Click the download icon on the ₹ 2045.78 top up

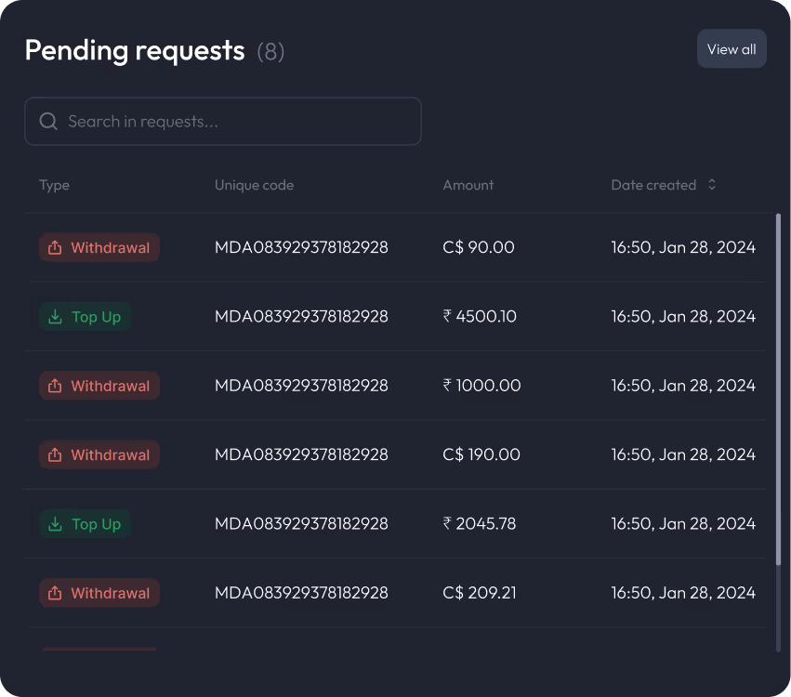(x=55, y=524)
